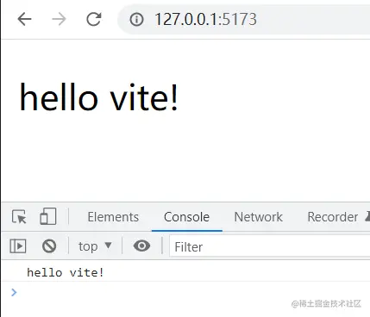Toggle the device toolbar

[x=47, y=216]
